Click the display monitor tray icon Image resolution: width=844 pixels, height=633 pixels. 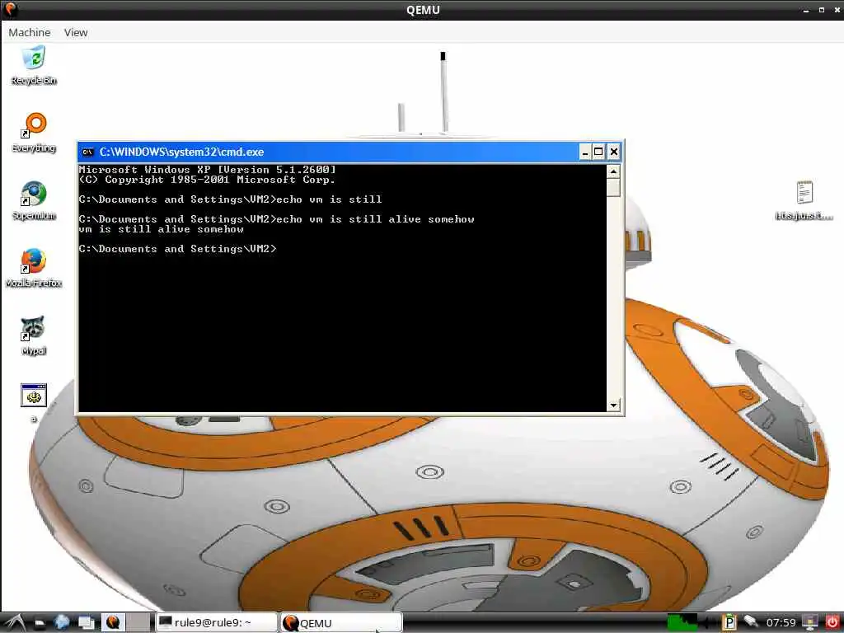809,623
